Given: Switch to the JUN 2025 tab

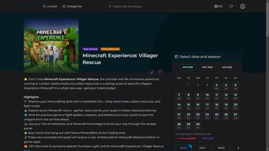Looking at the screenshot, I should coord(227,67).
